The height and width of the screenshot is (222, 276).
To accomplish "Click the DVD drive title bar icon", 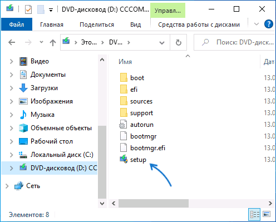I will (x=9, y=8).
